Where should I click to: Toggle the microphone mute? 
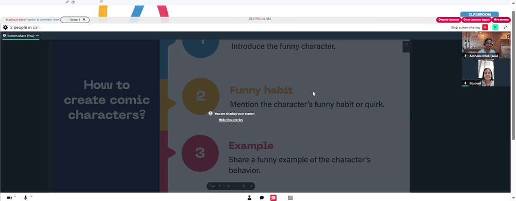(x=25, y=198)
